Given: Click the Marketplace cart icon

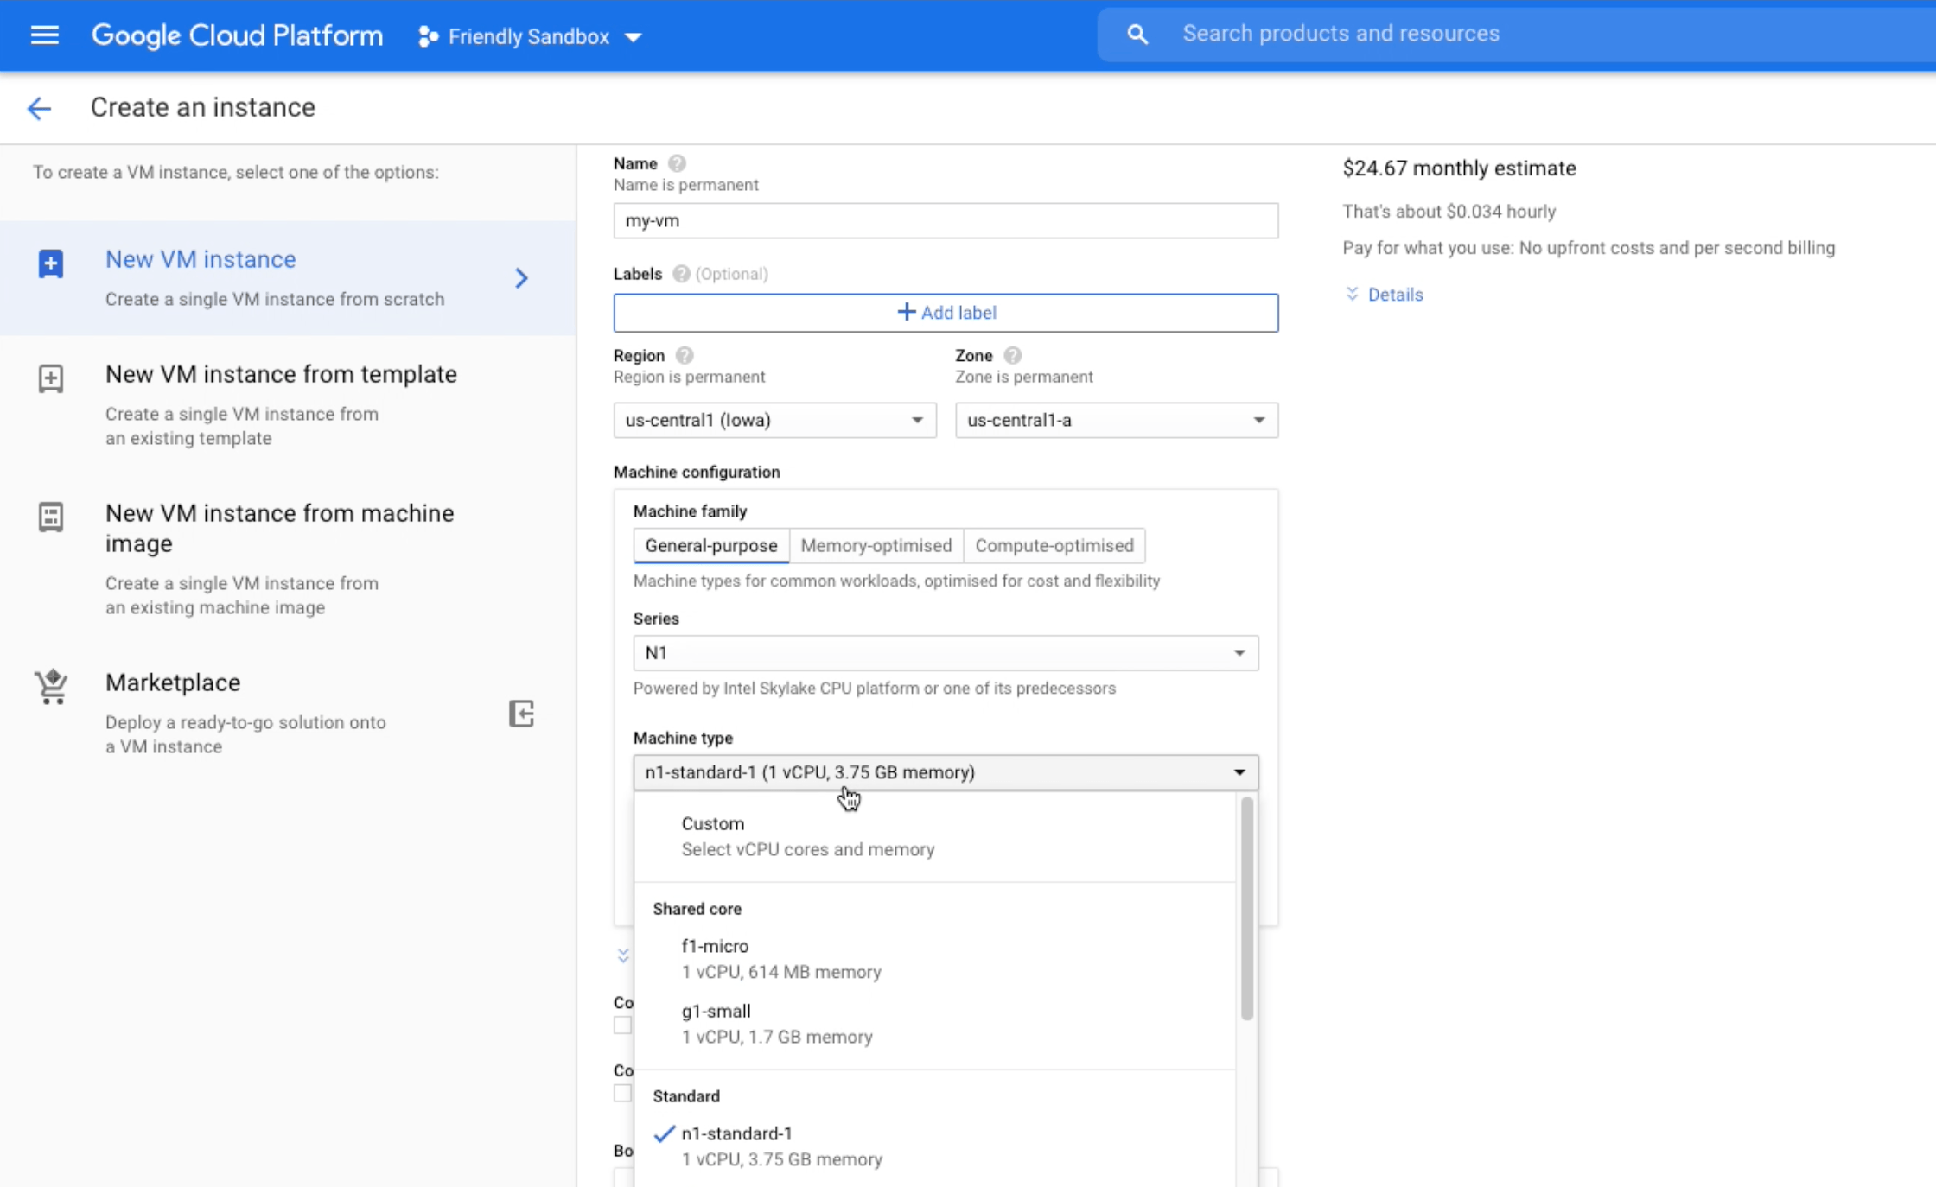Looking at the screenshot, I should pos(51,687).
